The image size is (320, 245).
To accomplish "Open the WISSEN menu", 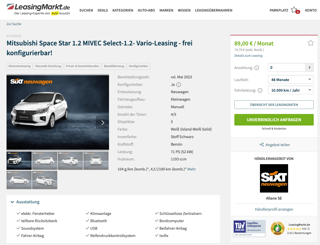I will point(184,10).
